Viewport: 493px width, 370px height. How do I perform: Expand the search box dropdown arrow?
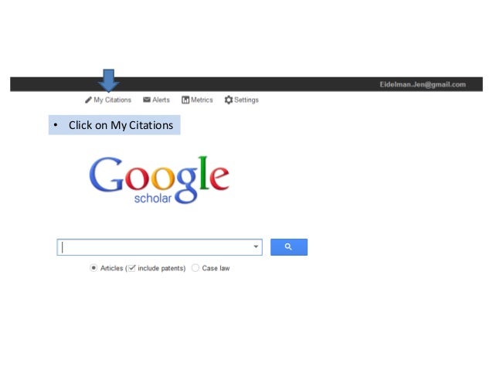tap(256, 246)
